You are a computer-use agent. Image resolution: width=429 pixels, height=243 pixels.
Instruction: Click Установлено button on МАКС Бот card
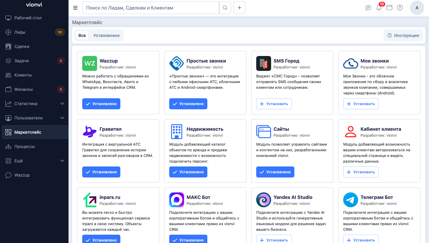pyautogui.click(x=188, y=239)
